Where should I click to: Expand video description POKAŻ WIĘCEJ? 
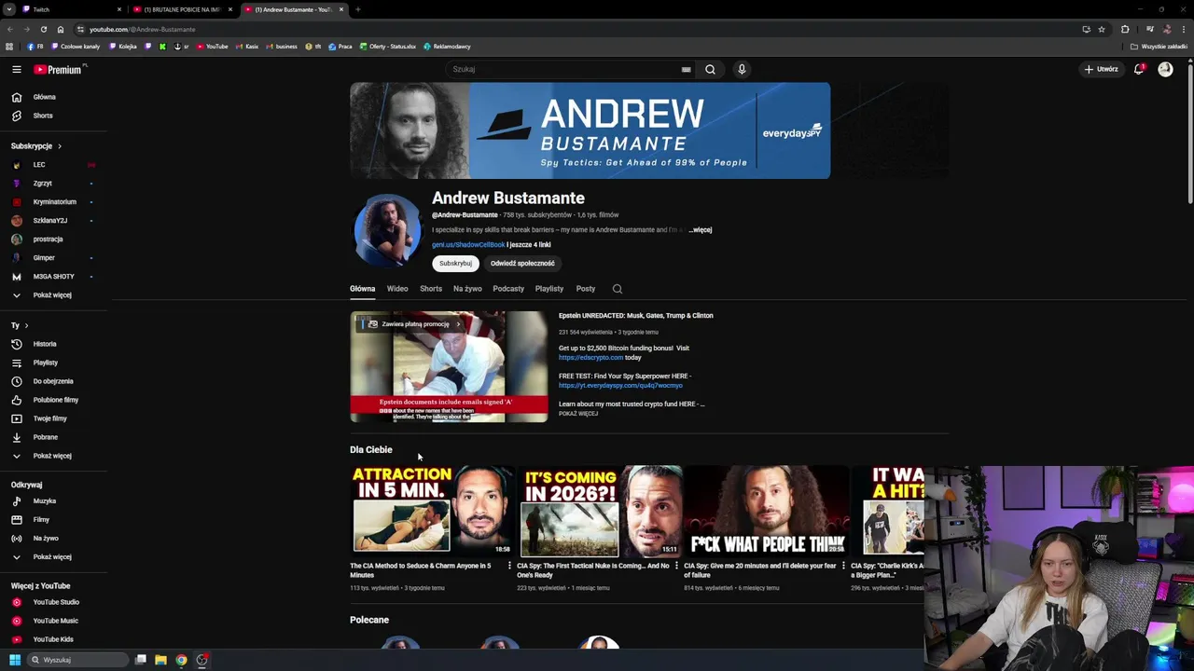pyautogui.click(x=578, y=414)
